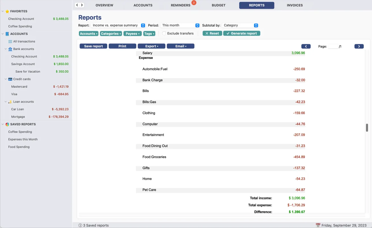Click the Favorites star icon
The image size is (372, 228).
coord(7,11)
